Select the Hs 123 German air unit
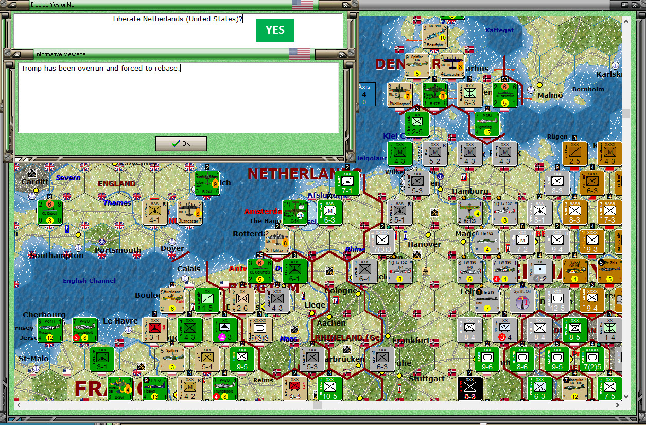This screenshot has height=425, width=646. coord(470,212)
